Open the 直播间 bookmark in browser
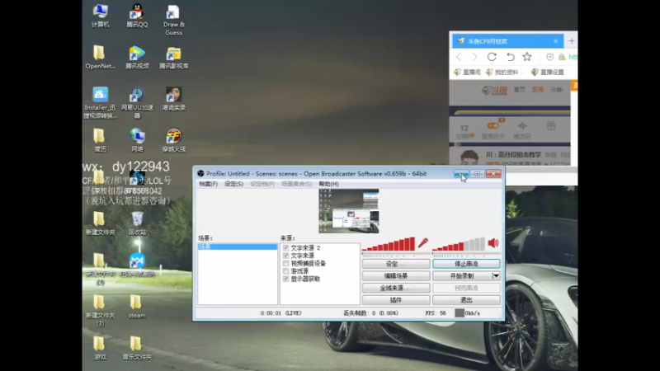This screenshot has height=371, width=660. click(467, 73)
